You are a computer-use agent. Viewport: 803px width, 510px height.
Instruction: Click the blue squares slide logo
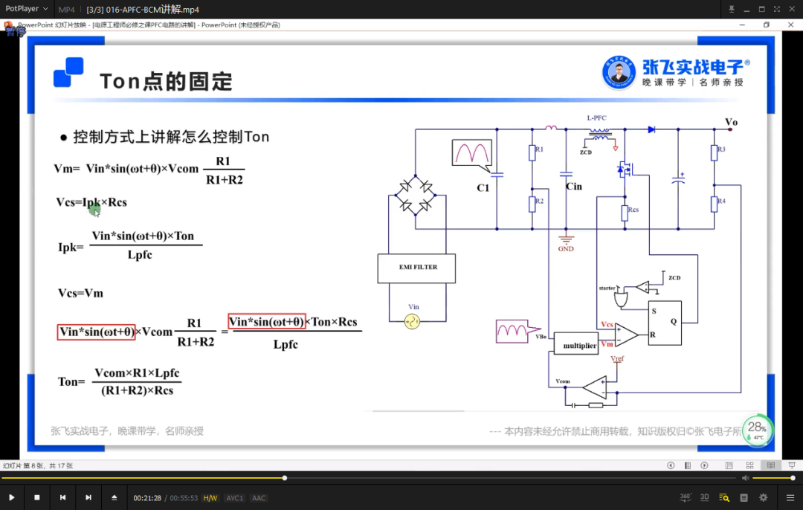[x=68, y=72]
